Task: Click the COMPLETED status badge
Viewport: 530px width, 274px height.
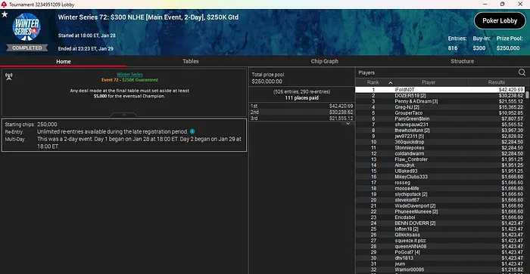Action: click(27, 48)
